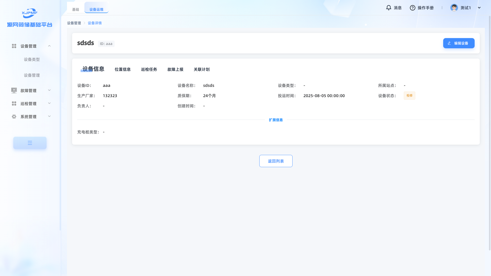Click the notification bell icon

coord(388,8)
